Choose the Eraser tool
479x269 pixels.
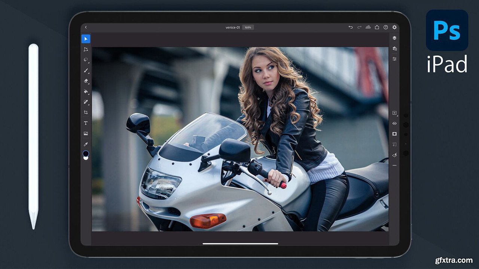click(86, 81)
